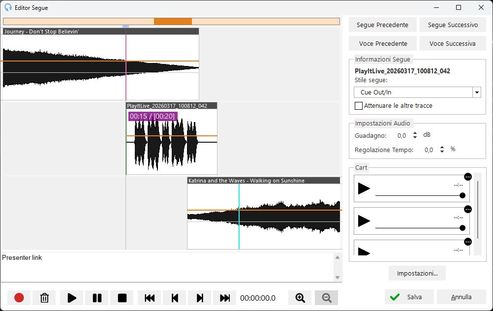Step forward to the next marker

pyautogui.click(x=200, y=298)
